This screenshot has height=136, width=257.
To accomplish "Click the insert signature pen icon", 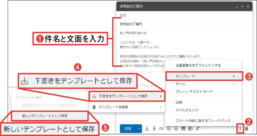I will click(198, 129).
